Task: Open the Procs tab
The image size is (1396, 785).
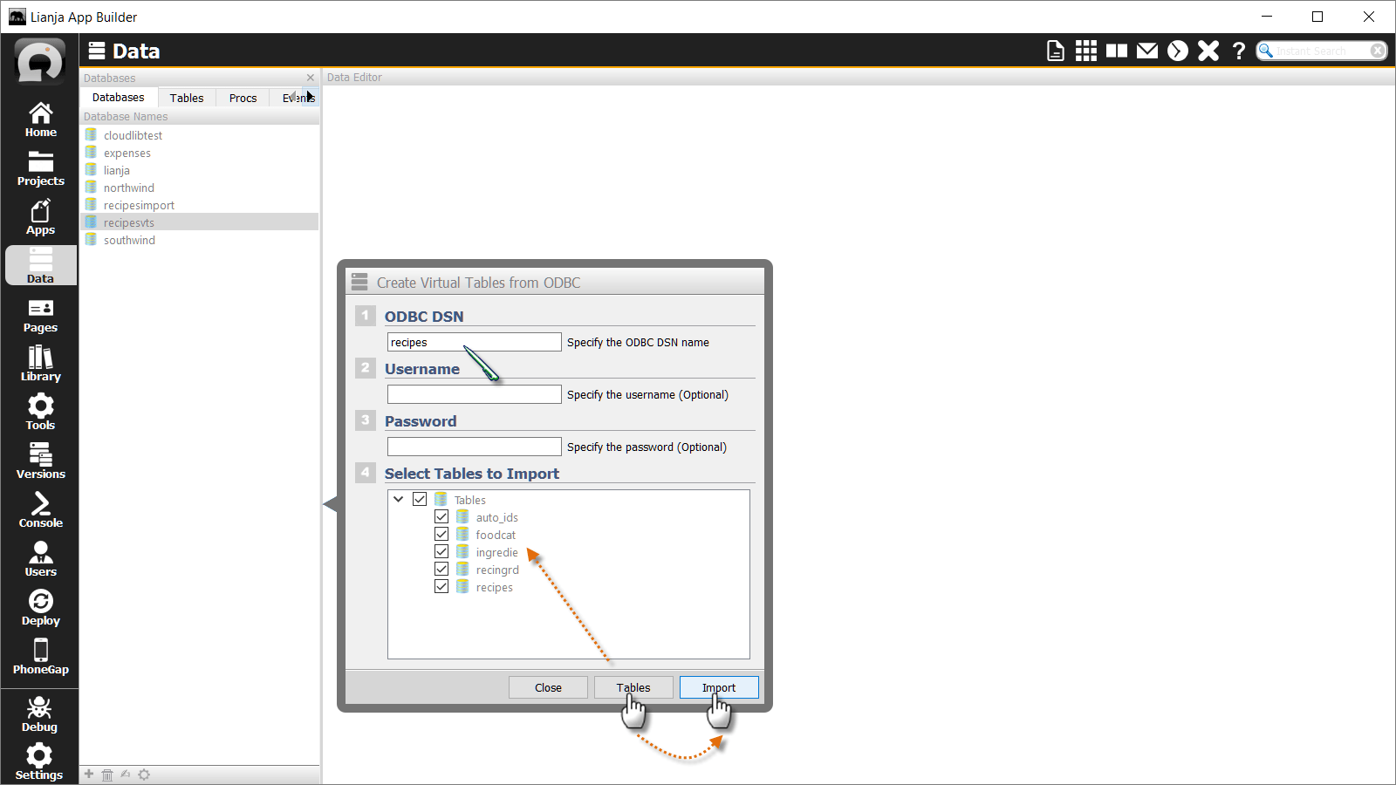Action: pos(242,97)
